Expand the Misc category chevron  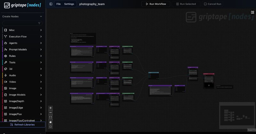(x=41, y=30)
